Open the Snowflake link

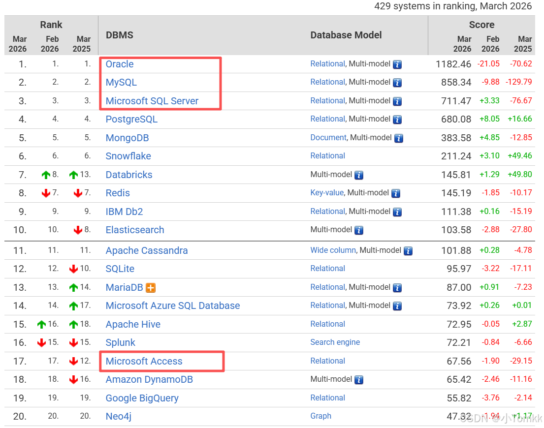coord(128,156)
